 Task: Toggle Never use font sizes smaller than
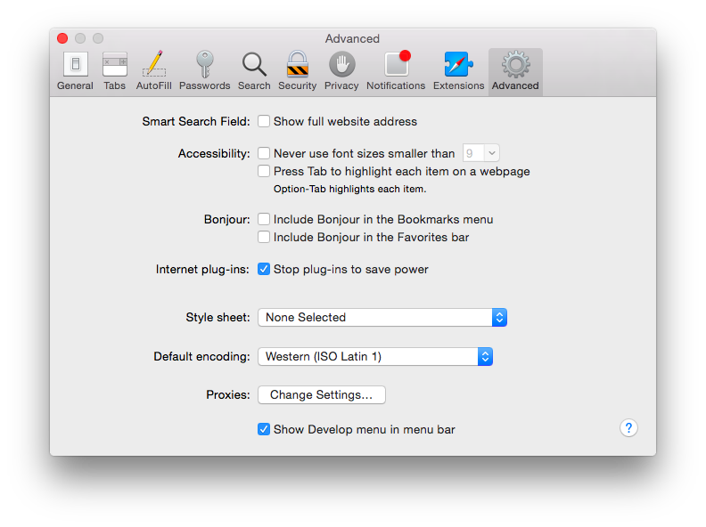tap(264, 153)
